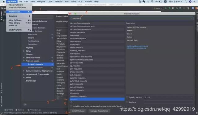The height and width of the screenshot is (115, 198).
Task: Click Run with Coverage toolbar icon
Action: [x=173, y=8]
